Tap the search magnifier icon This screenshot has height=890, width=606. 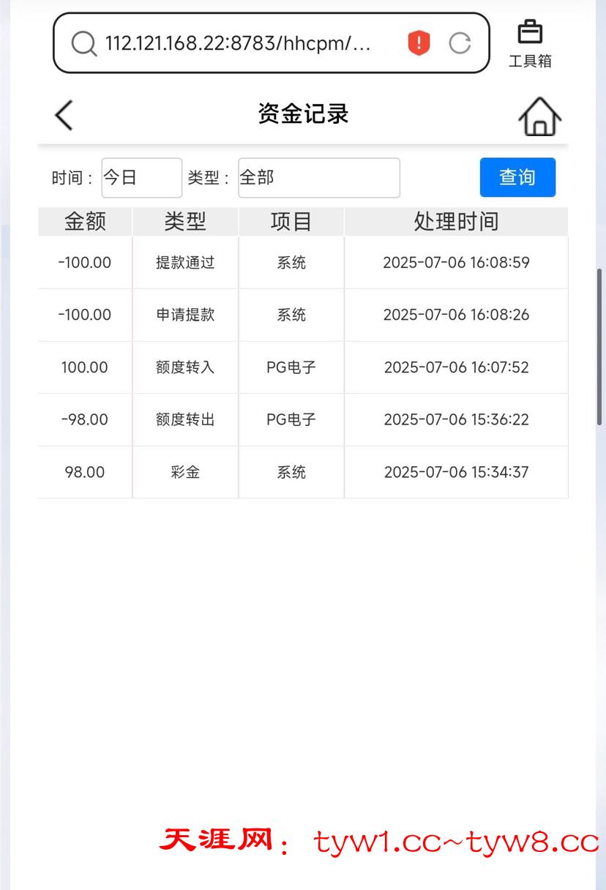tap(83, 44)
